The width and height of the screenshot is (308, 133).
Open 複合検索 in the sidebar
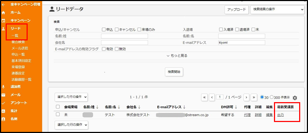(18, 41)
